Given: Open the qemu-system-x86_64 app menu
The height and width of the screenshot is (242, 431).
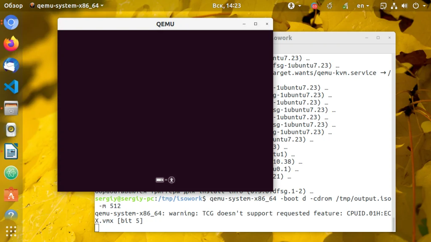Looking at the screenshot, I should coord(67,5).
